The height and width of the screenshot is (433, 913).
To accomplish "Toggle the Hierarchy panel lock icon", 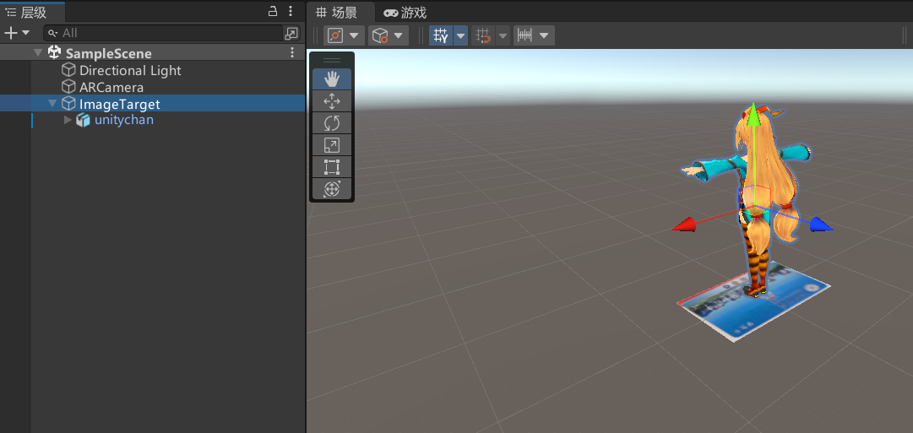I will tap(273, 10).
